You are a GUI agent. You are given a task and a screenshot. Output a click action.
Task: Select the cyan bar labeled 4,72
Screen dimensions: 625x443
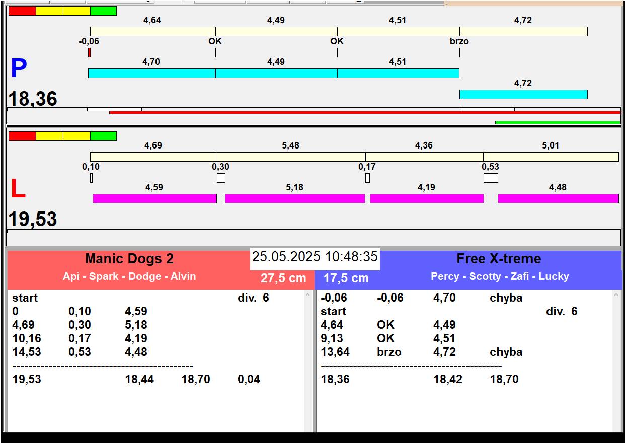point(523,94)
